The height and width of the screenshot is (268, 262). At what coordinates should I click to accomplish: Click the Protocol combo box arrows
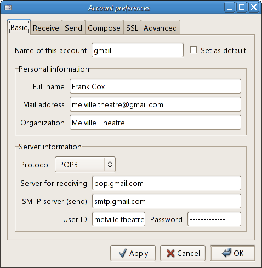click(x=110, y=165)
